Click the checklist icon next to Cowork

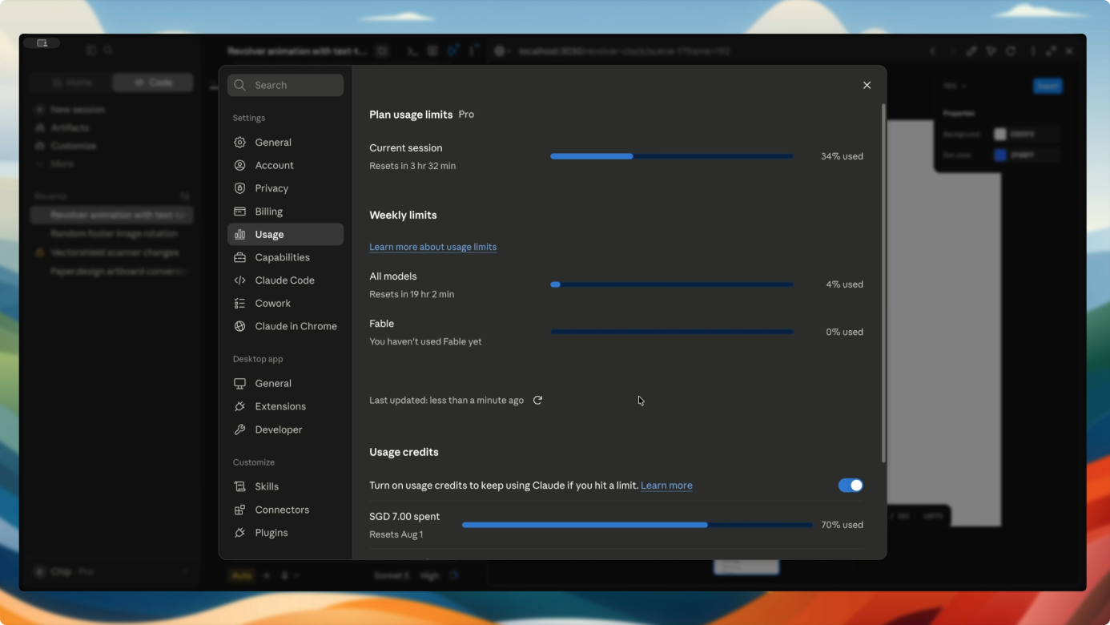tap(239, 304)
